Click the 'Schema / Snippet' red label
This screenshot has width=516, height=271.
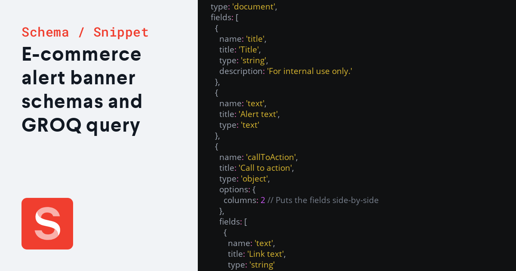coord(85,32)
